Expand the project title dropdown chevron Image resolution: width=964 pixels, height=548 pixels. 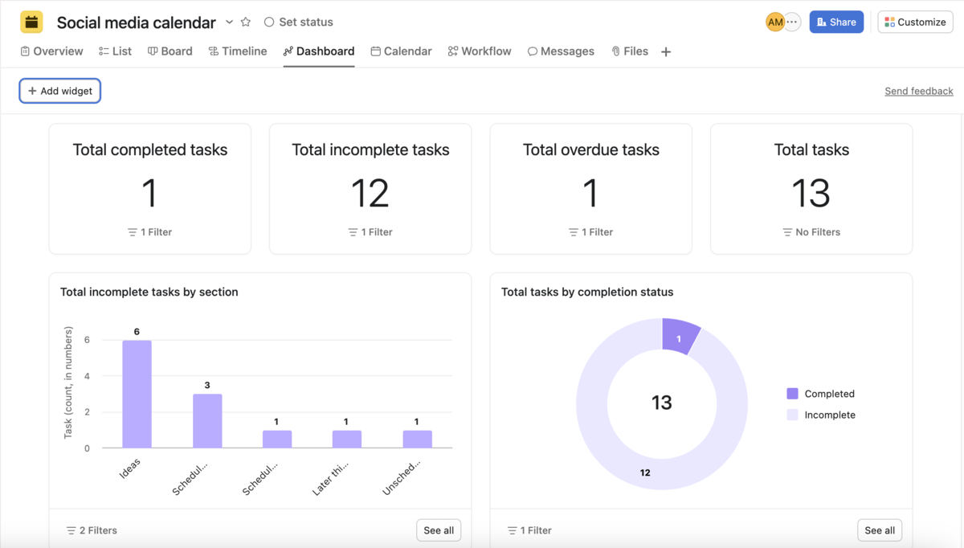pos(228,22)
